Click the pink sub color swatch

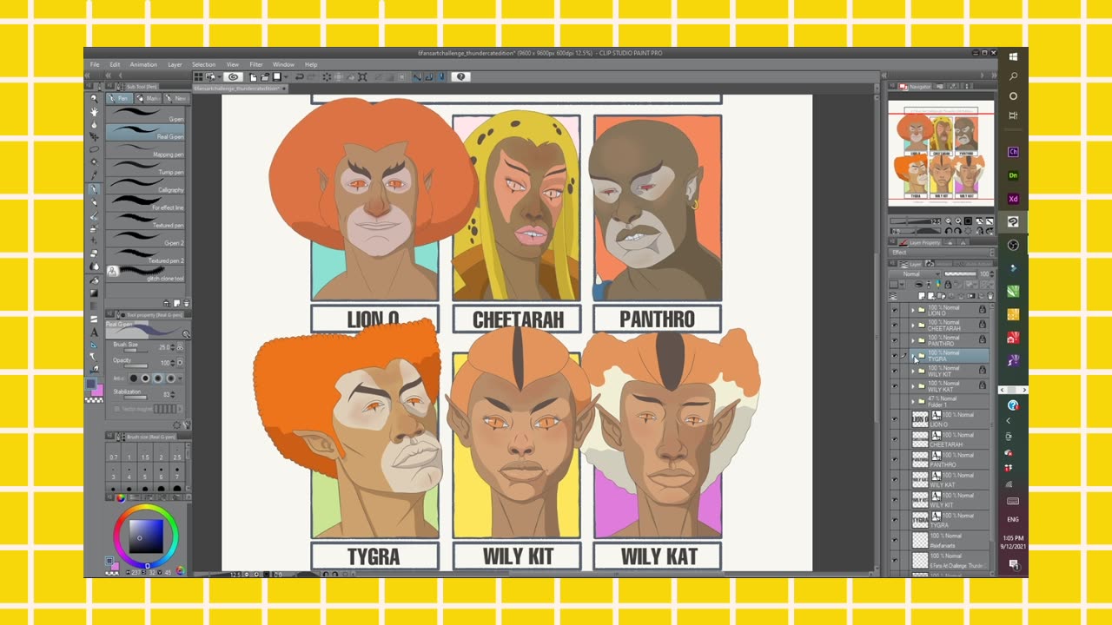click(x=97, y=390)
